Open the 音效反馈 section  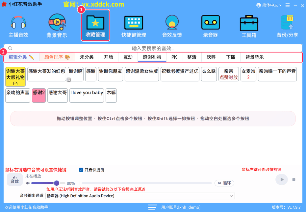(172, 26)
